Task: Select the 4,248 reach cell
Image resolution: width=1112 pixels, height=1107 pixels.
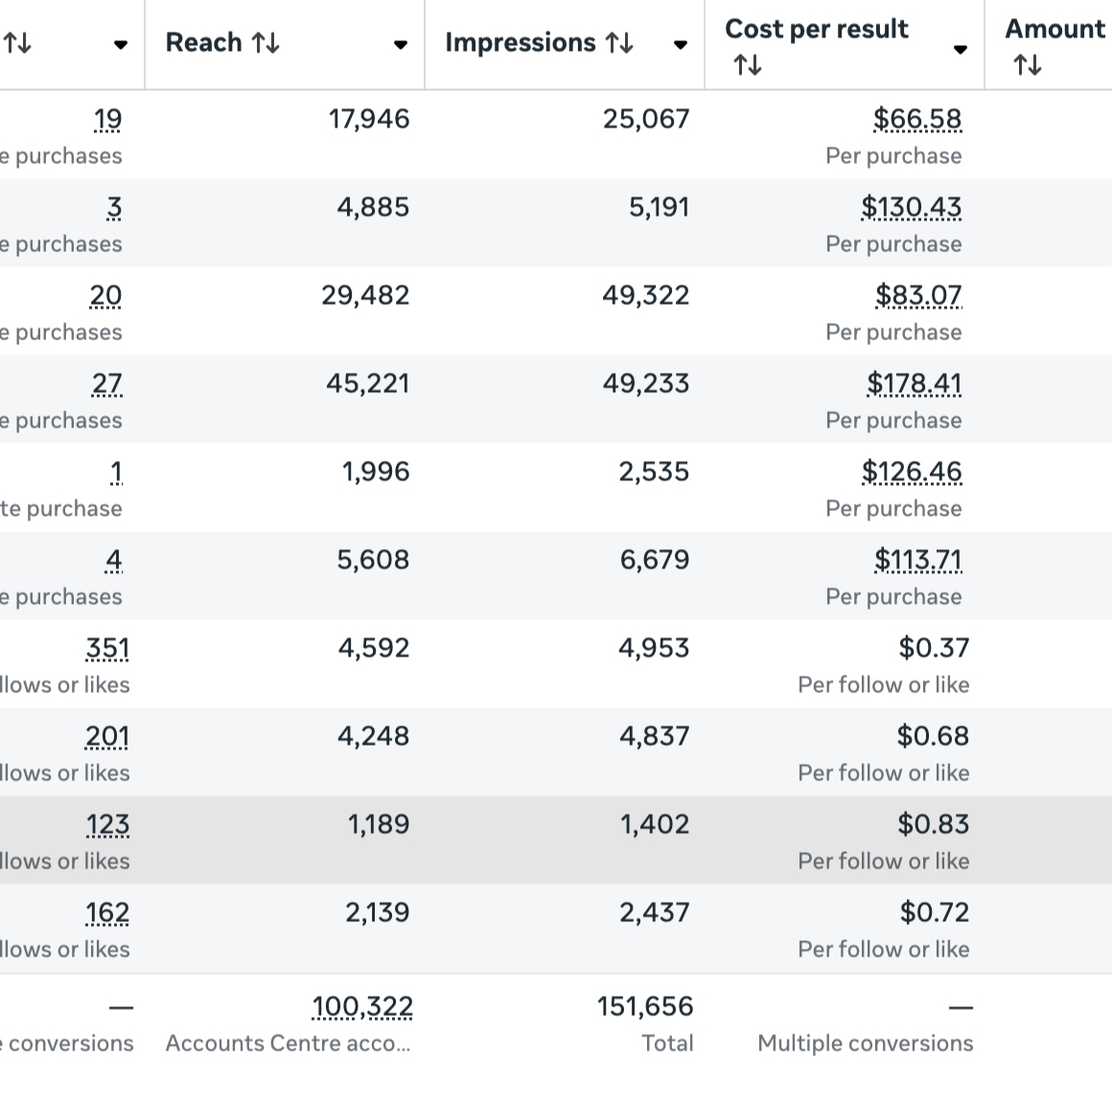Action: 373,736
